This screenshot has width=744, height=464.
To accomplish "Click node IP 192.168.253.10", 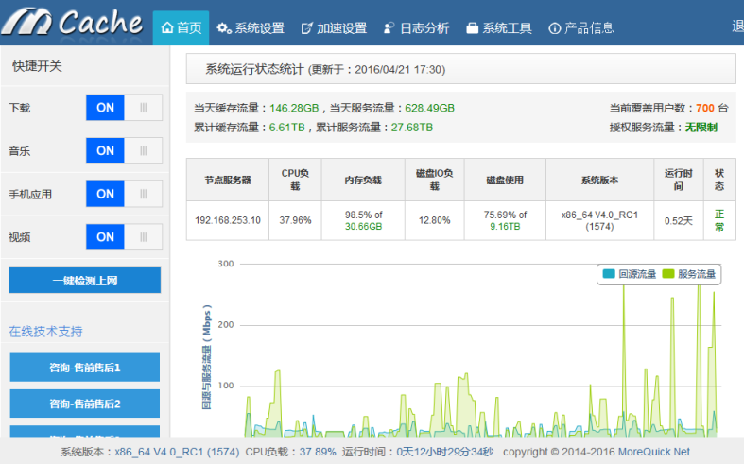I will [x=228, y=220].
